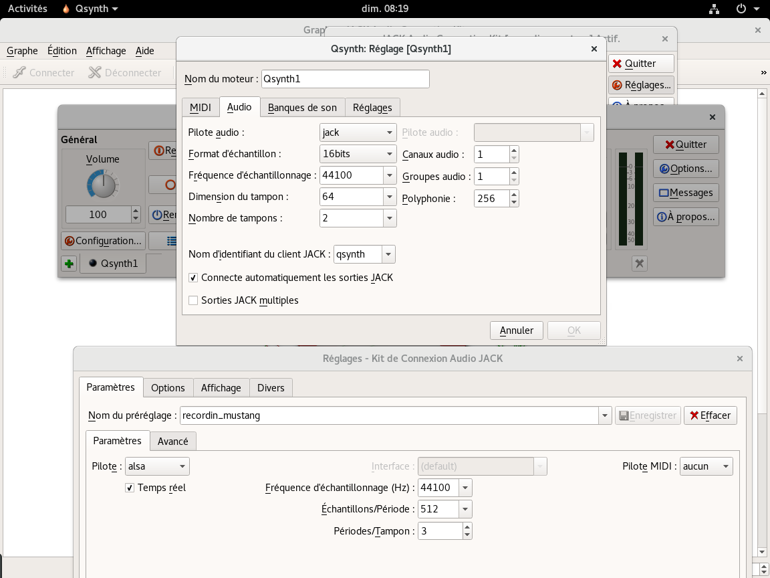Switch to the Banques de son tab
Image resolution: width=770 pixels, height=578 pixels.
pyautogui.click(x=302, y=108)
